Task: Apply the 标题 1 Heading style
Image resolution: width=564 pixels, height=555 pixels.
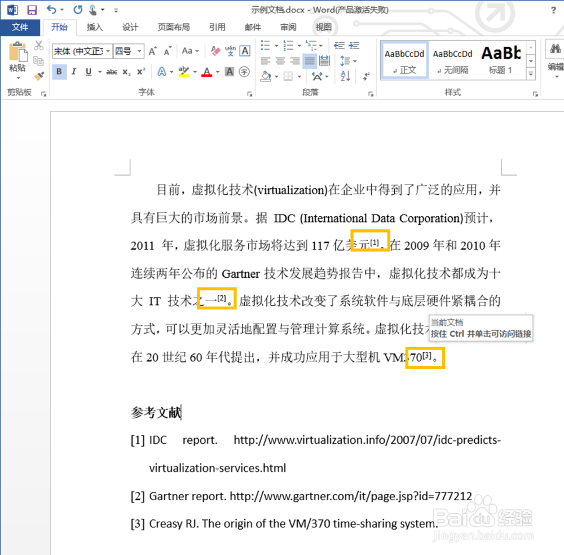Action: coord(501,60)
